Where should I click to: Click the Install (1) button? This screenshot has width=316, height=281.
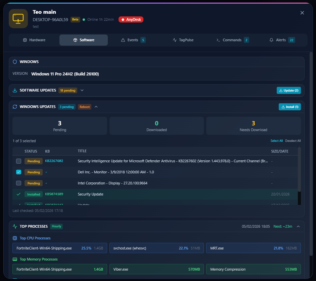click(x=289, y=107)
